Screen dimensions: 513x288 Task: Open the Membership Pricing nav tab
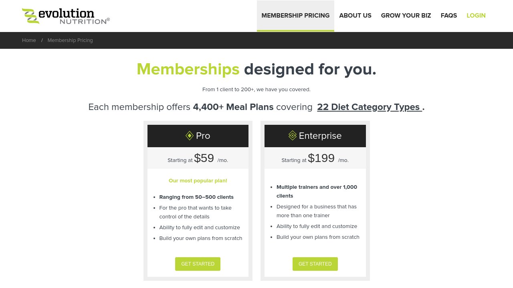tap(295, 16)
